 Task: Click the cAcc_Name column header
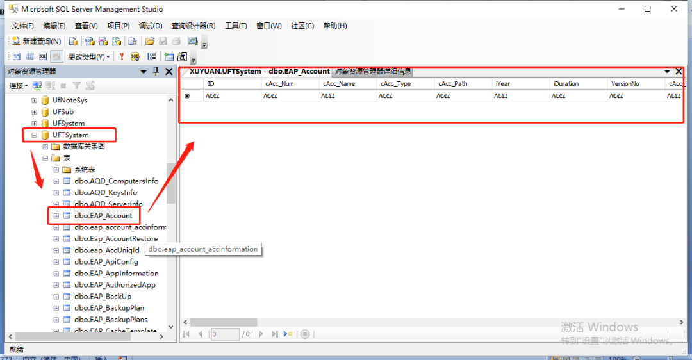tap(348, 84)
